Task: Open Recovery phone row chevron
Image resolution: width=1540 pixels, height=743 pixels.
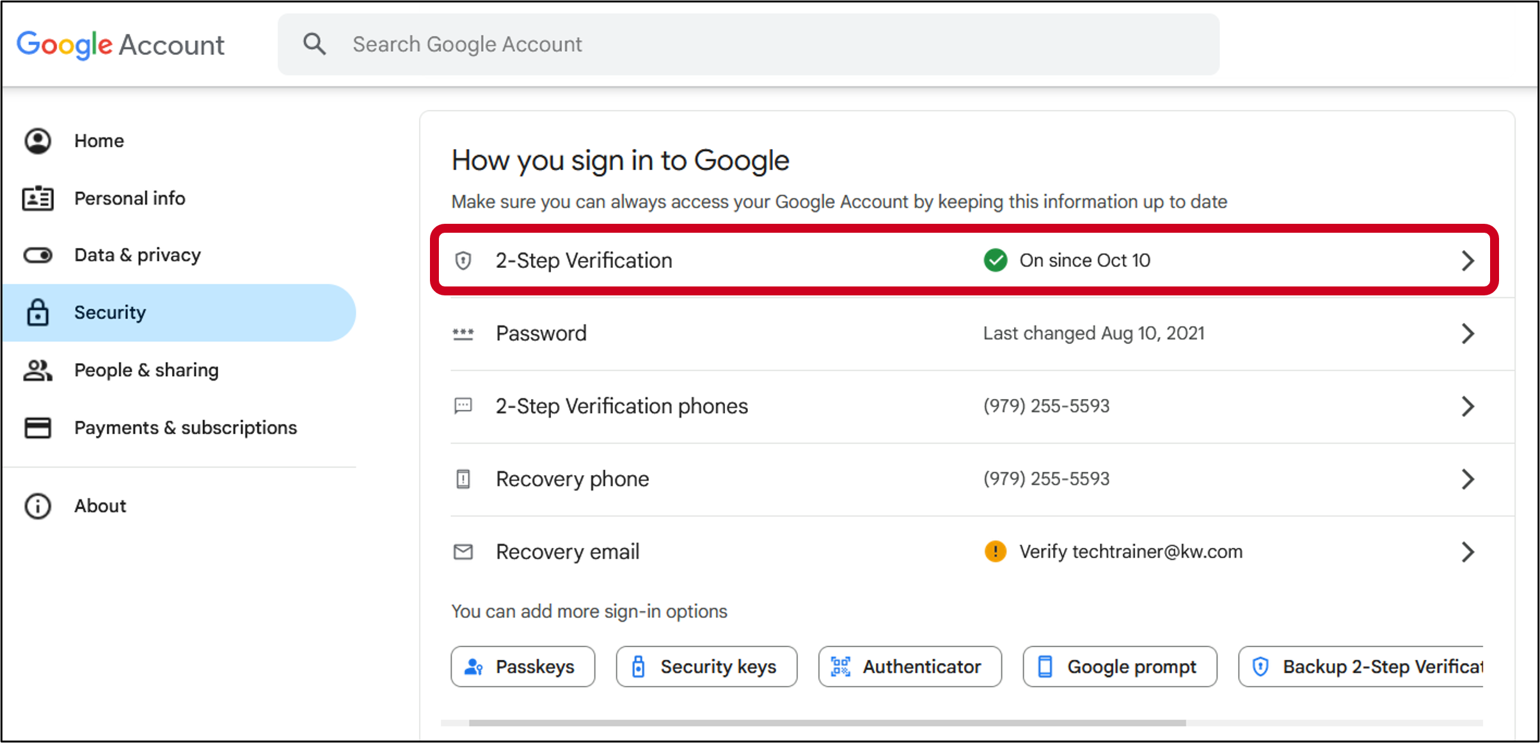Action: [1468, 479]
